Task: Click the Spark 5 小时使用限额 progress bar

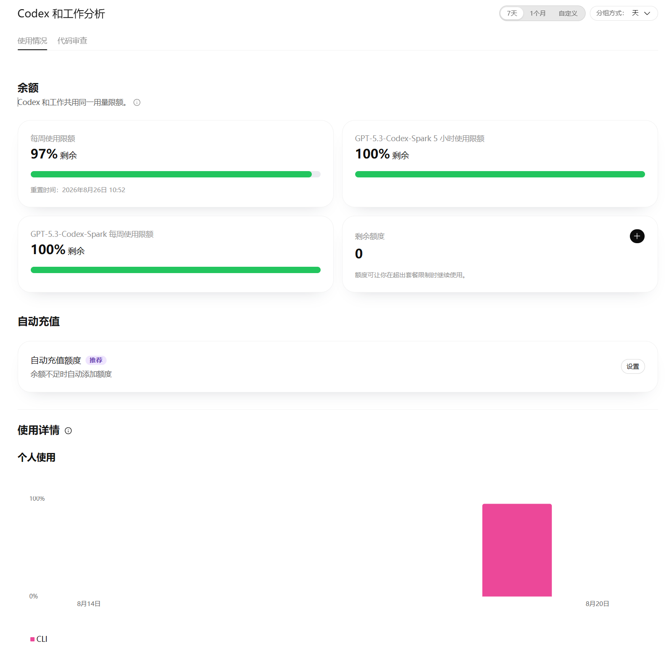Action: tap(500, 174)
